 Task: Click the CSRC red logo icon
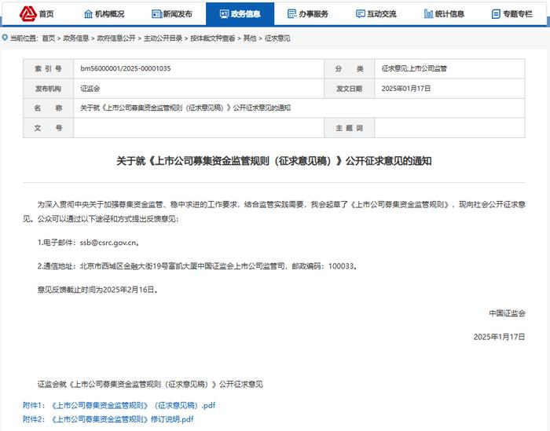(27, 13)
